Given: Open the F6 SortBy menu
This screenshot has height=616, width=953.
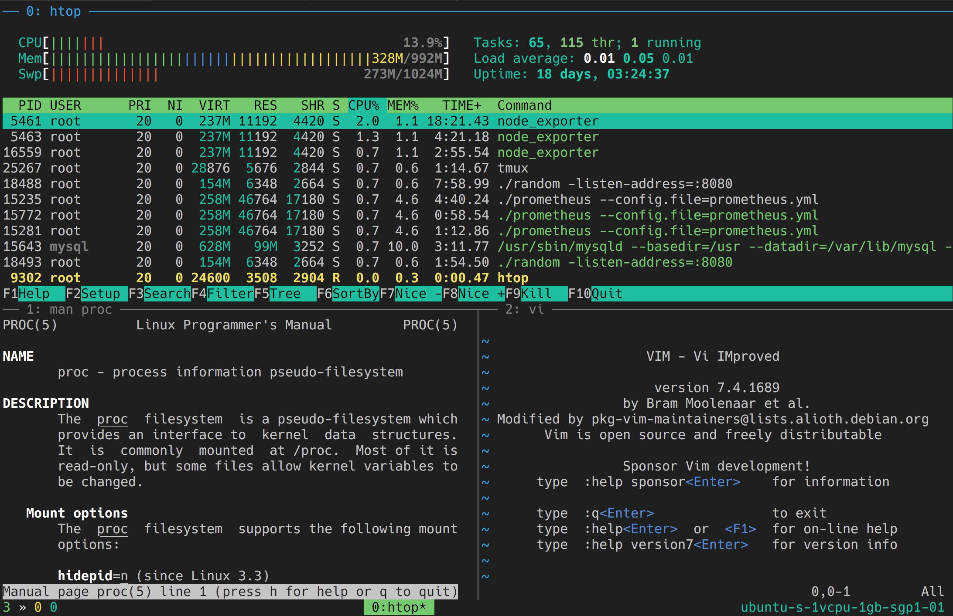Looking at the screenshot, I should coord(355,294).
